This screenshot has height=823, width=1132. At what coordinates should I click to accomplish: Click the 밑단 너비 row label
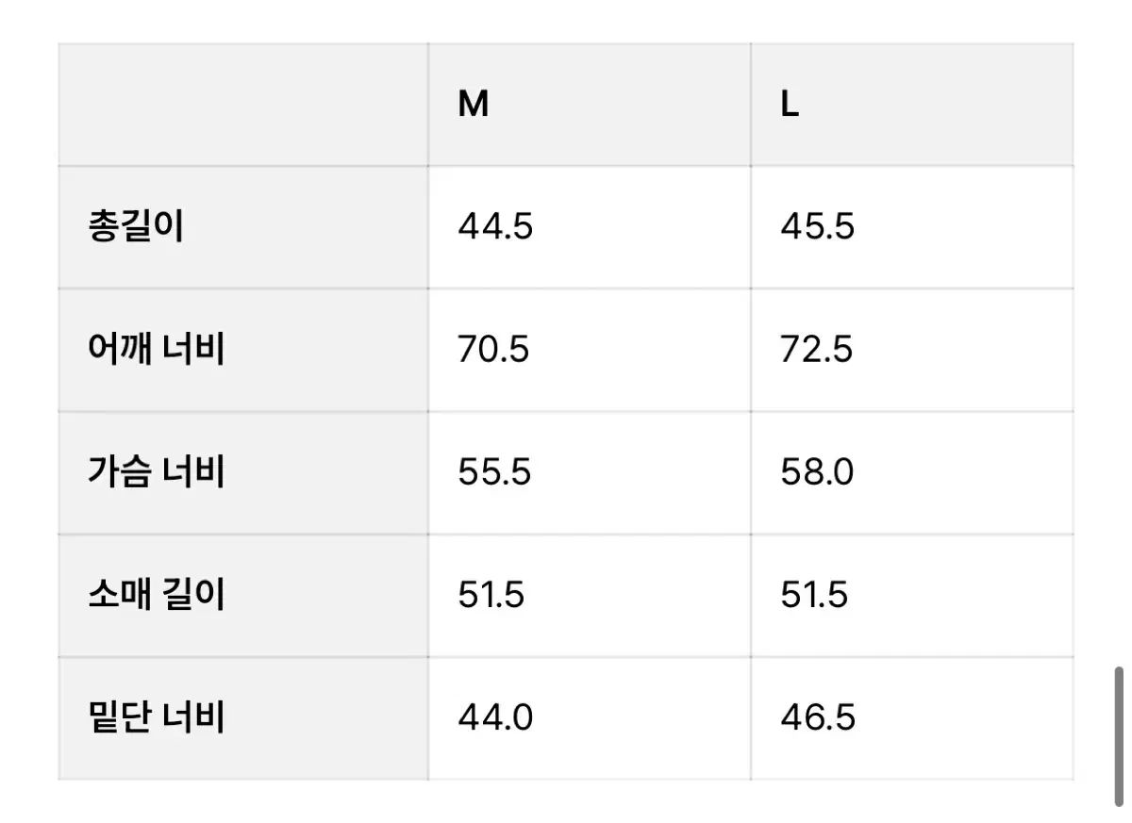[156, 718]
